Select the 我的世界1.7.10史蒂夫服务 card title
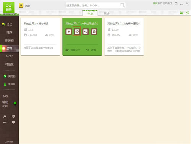This screenshot has height=144, width=191. 123,23
